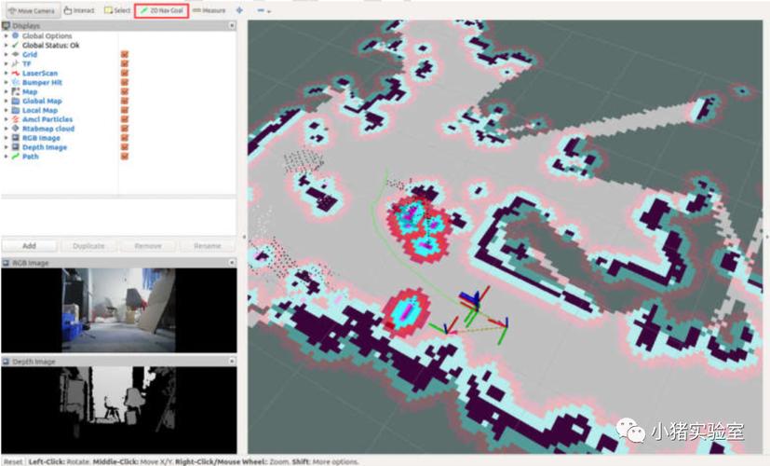Uncheck the Grid display checkbox

point(124,55)
